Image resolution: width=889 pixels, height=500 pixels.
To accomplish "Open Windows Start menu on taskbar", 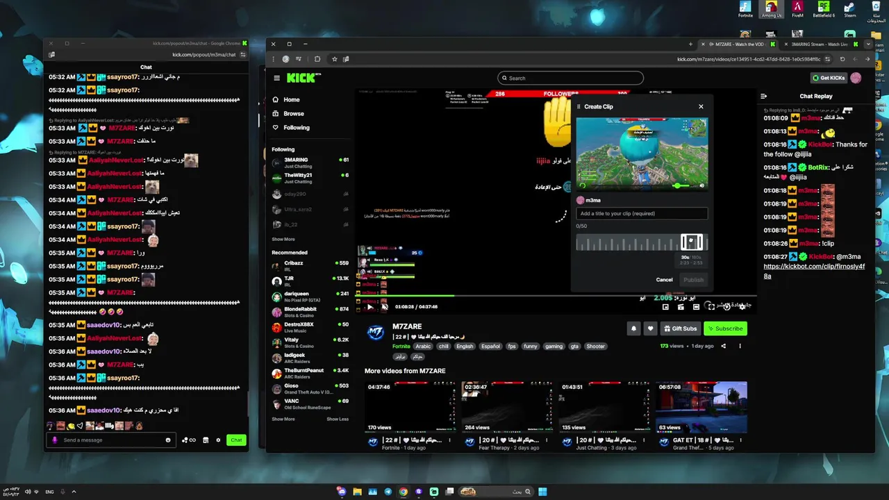I will click(542, 492).
